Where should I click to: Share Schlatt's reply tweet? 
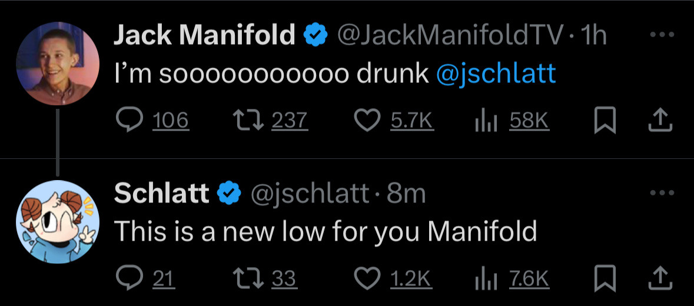pos(660,278)
